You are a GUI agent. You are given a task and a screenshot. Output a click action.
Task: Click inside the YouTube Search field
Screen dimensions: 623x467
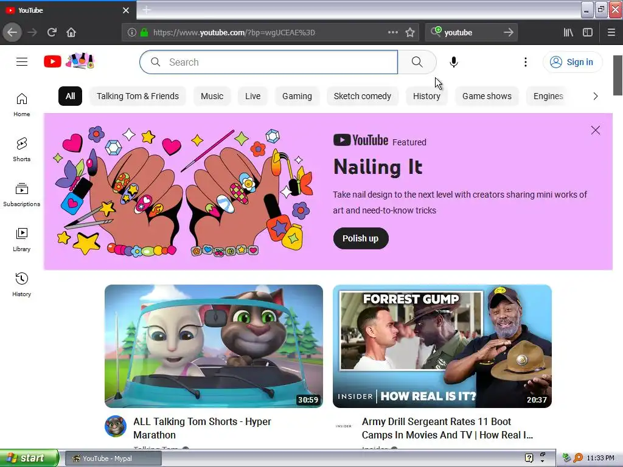pyautogui.click(x=268, y=62)
